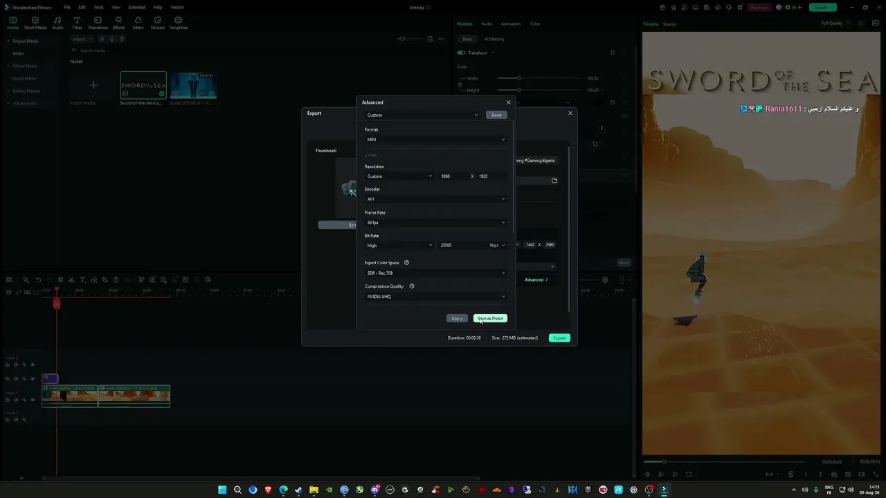
Task: Open the Format MP4 dropdown
Action: (435, 140)
